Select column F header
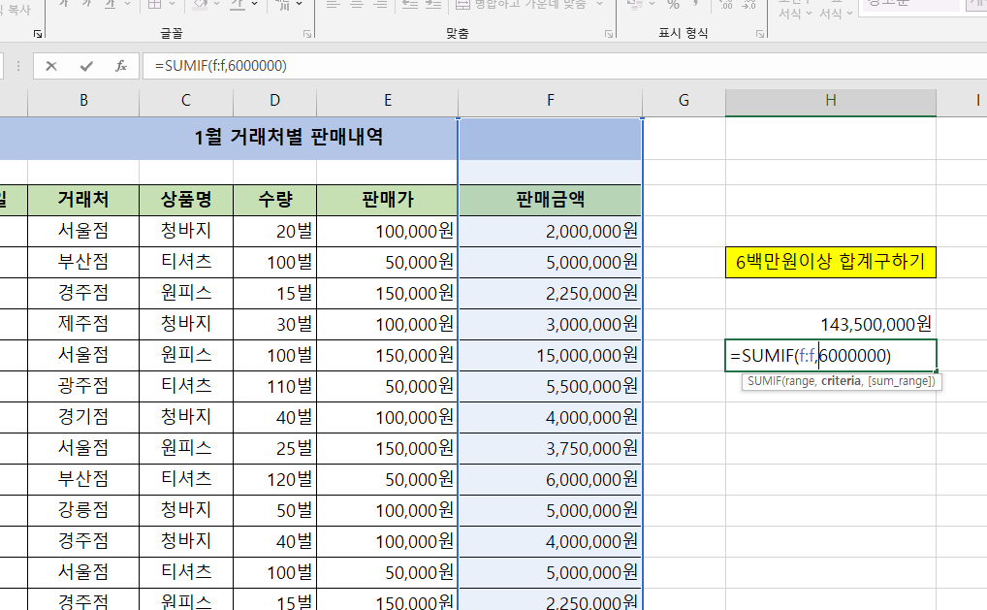This screenshot has height=610, width=987. coord(550,101)
